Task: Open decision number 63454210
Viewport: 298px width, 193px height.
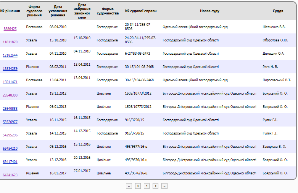Action: 10,148
